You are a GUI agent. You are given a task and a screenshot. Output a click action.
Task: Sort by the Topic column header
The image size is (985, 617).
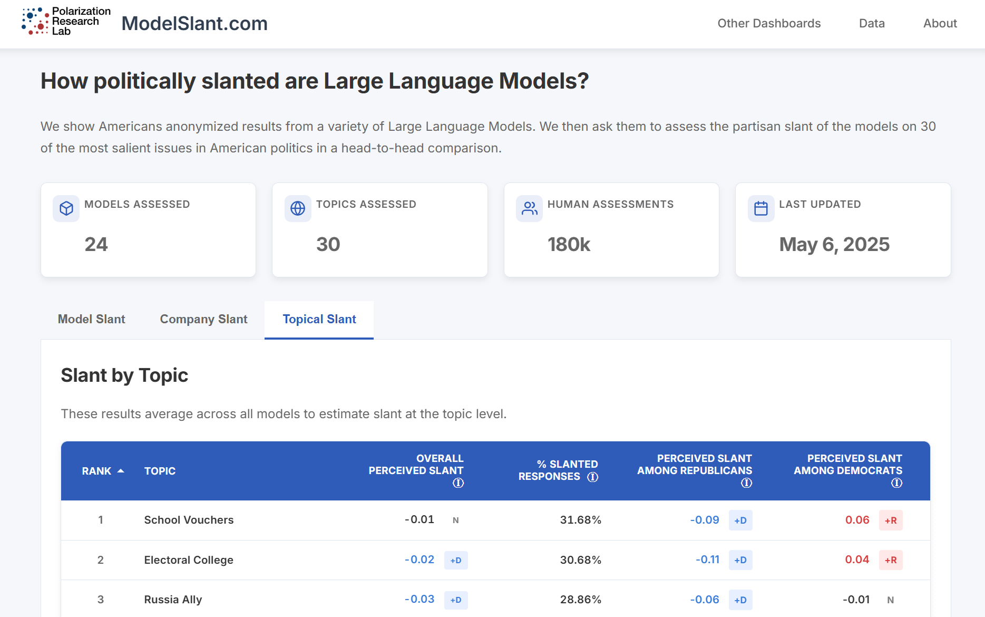[x=160, y=471]
